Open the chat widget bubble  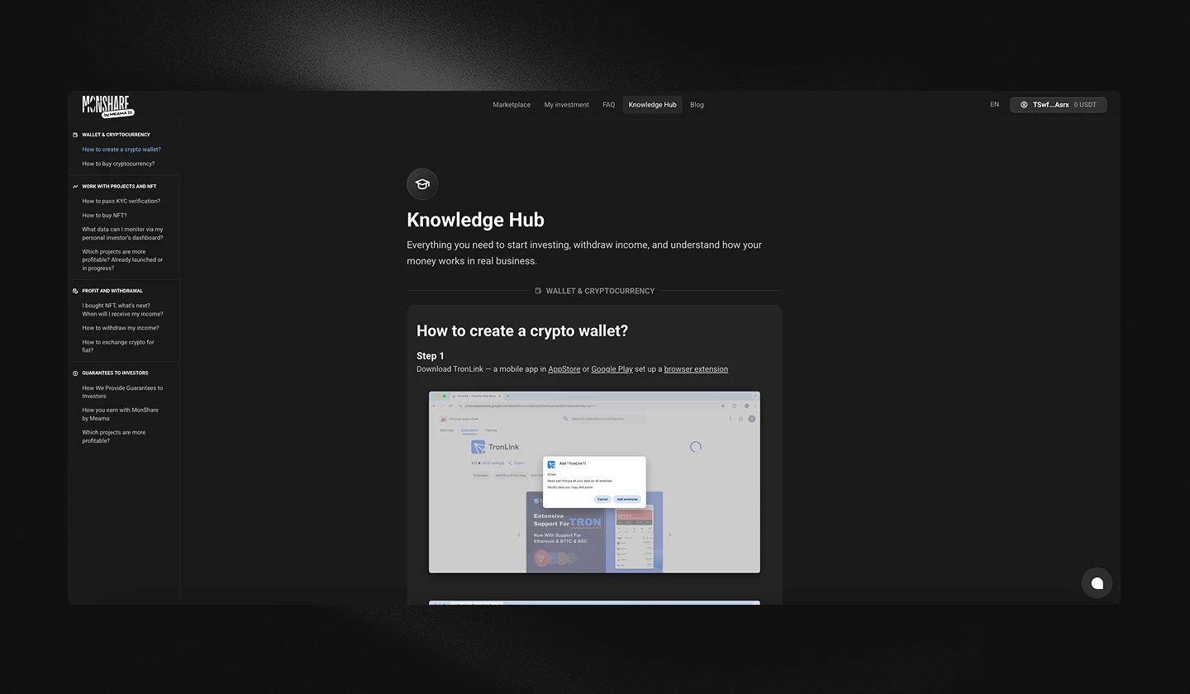(1097, 583)
